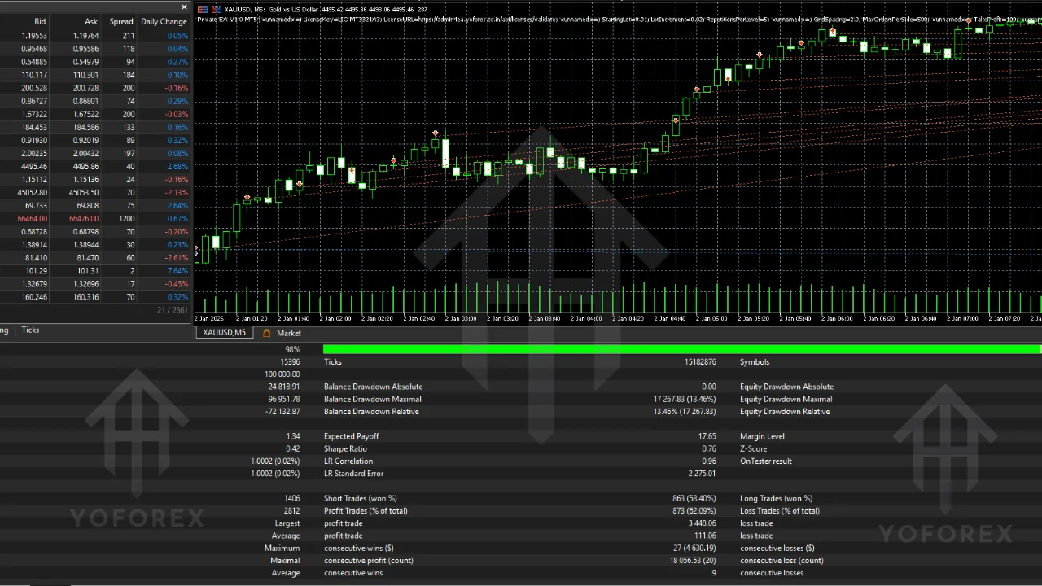This screenshot has width=1042, height=586.
Task: Click the green strategy tester progress bar
Action: pos(681,349)
